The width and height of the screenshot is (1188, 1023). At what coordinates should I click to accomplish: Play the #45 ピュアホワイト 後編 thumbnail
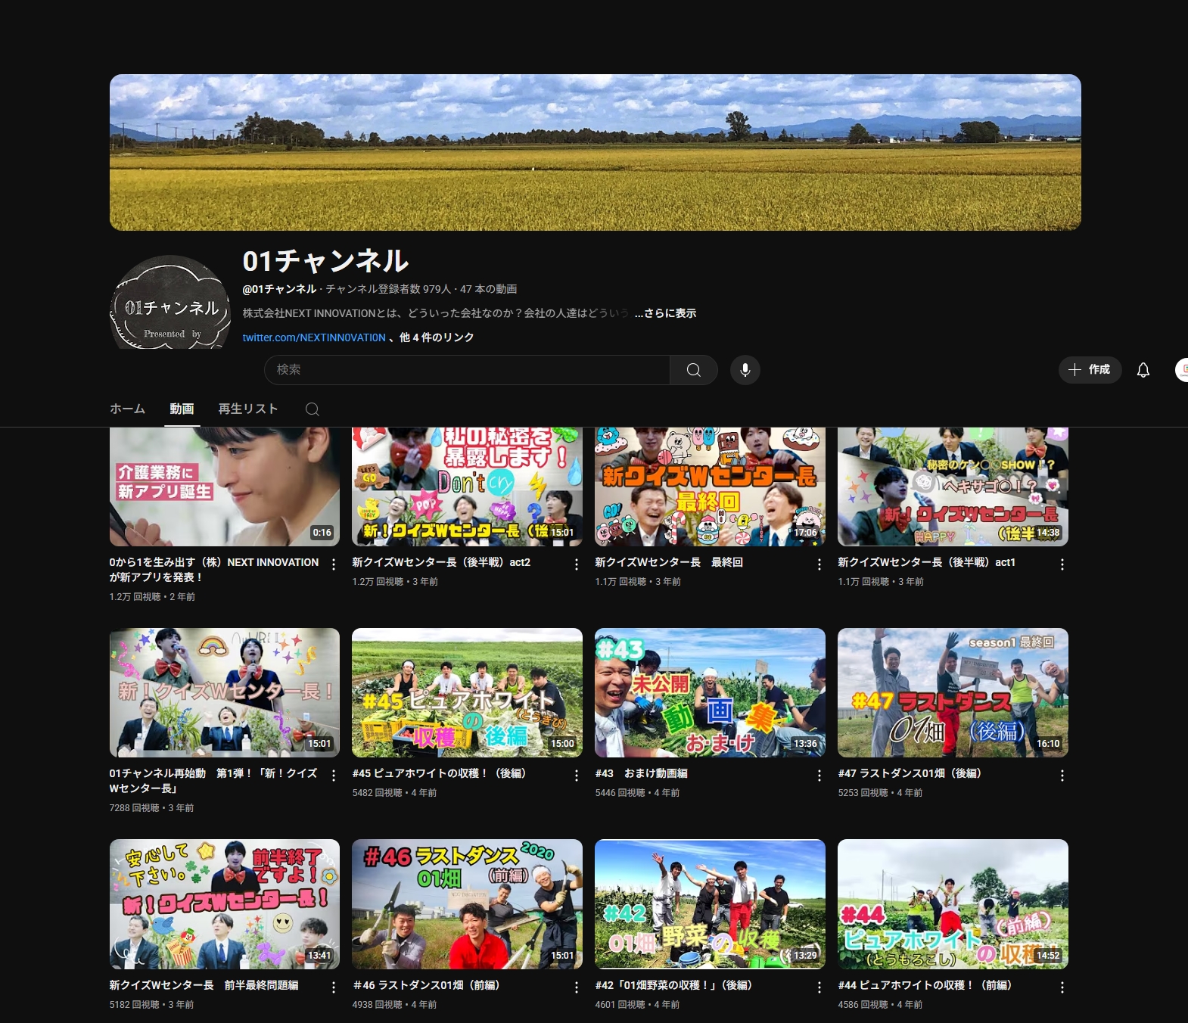click(x=467, y=692)
